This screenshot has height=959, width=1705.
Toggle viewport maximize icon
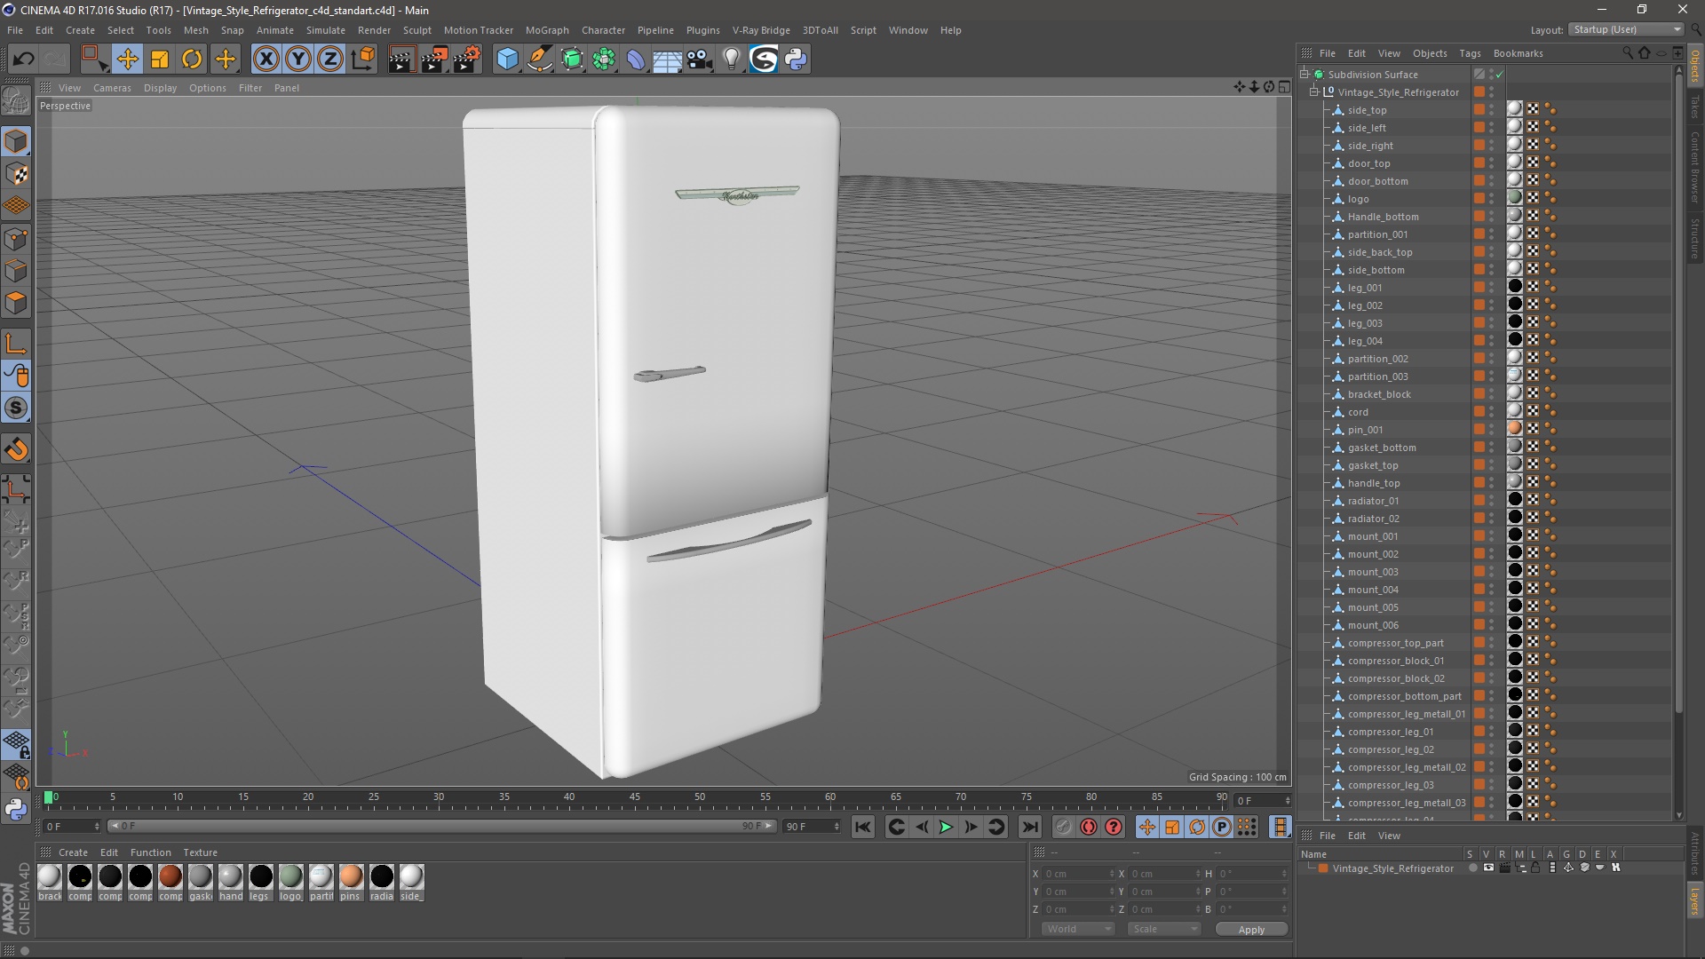click(x=1284, y=87)
